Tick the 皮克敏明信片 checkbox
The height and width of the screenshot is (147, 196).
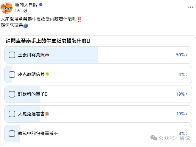[12, 75]
